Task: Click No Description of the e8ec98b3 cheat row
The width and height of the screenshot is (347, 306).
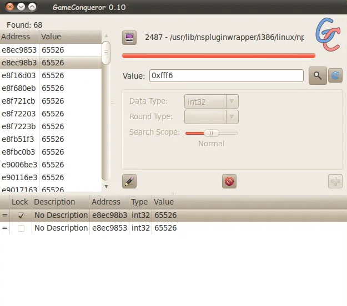Action: [x=61, y=215]
